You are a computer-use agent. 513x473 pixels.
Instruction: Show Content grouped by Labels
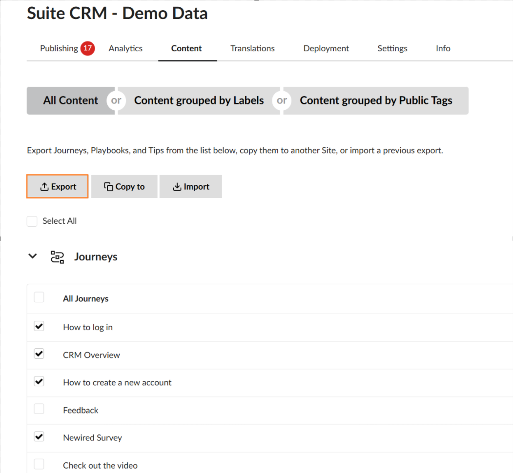[199, 100]
